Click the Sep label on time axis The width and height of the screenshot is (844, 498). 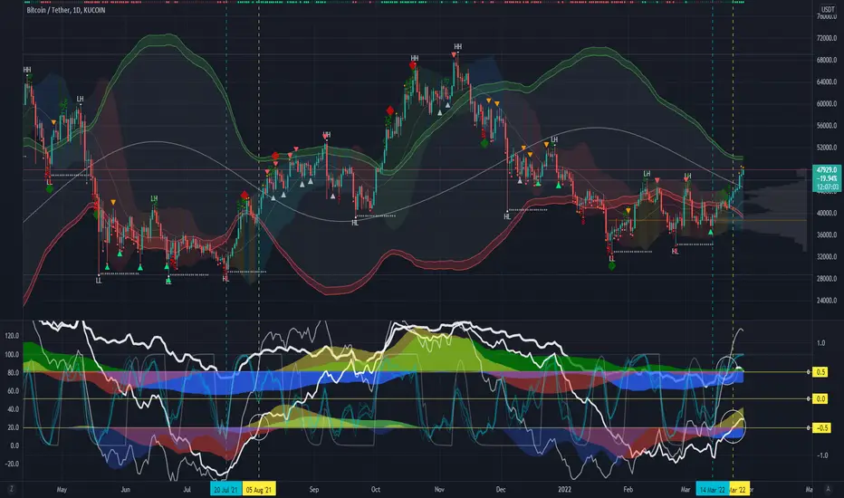[314, 489]
